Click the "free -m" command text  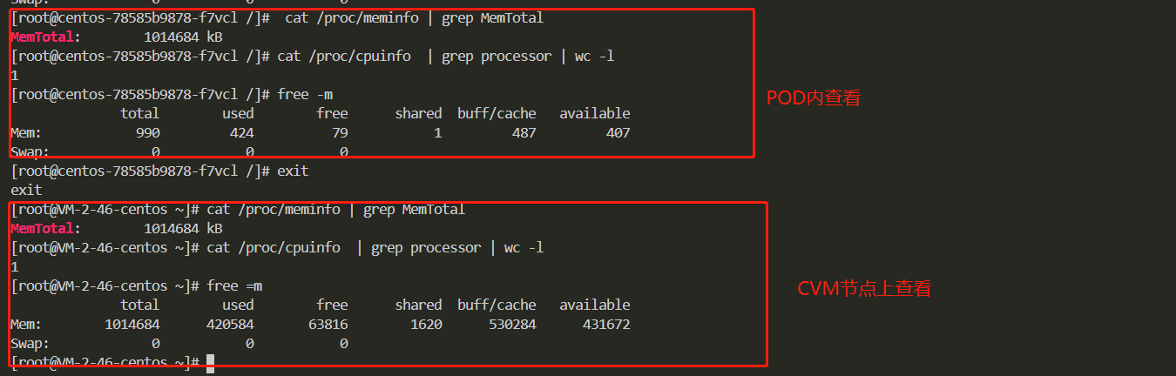[x=305, y=94]
